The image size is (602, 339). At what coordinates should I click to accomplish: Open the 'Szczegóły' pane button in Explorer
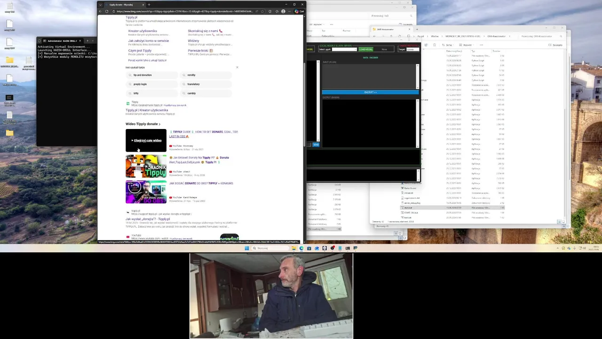pos(555,45)
